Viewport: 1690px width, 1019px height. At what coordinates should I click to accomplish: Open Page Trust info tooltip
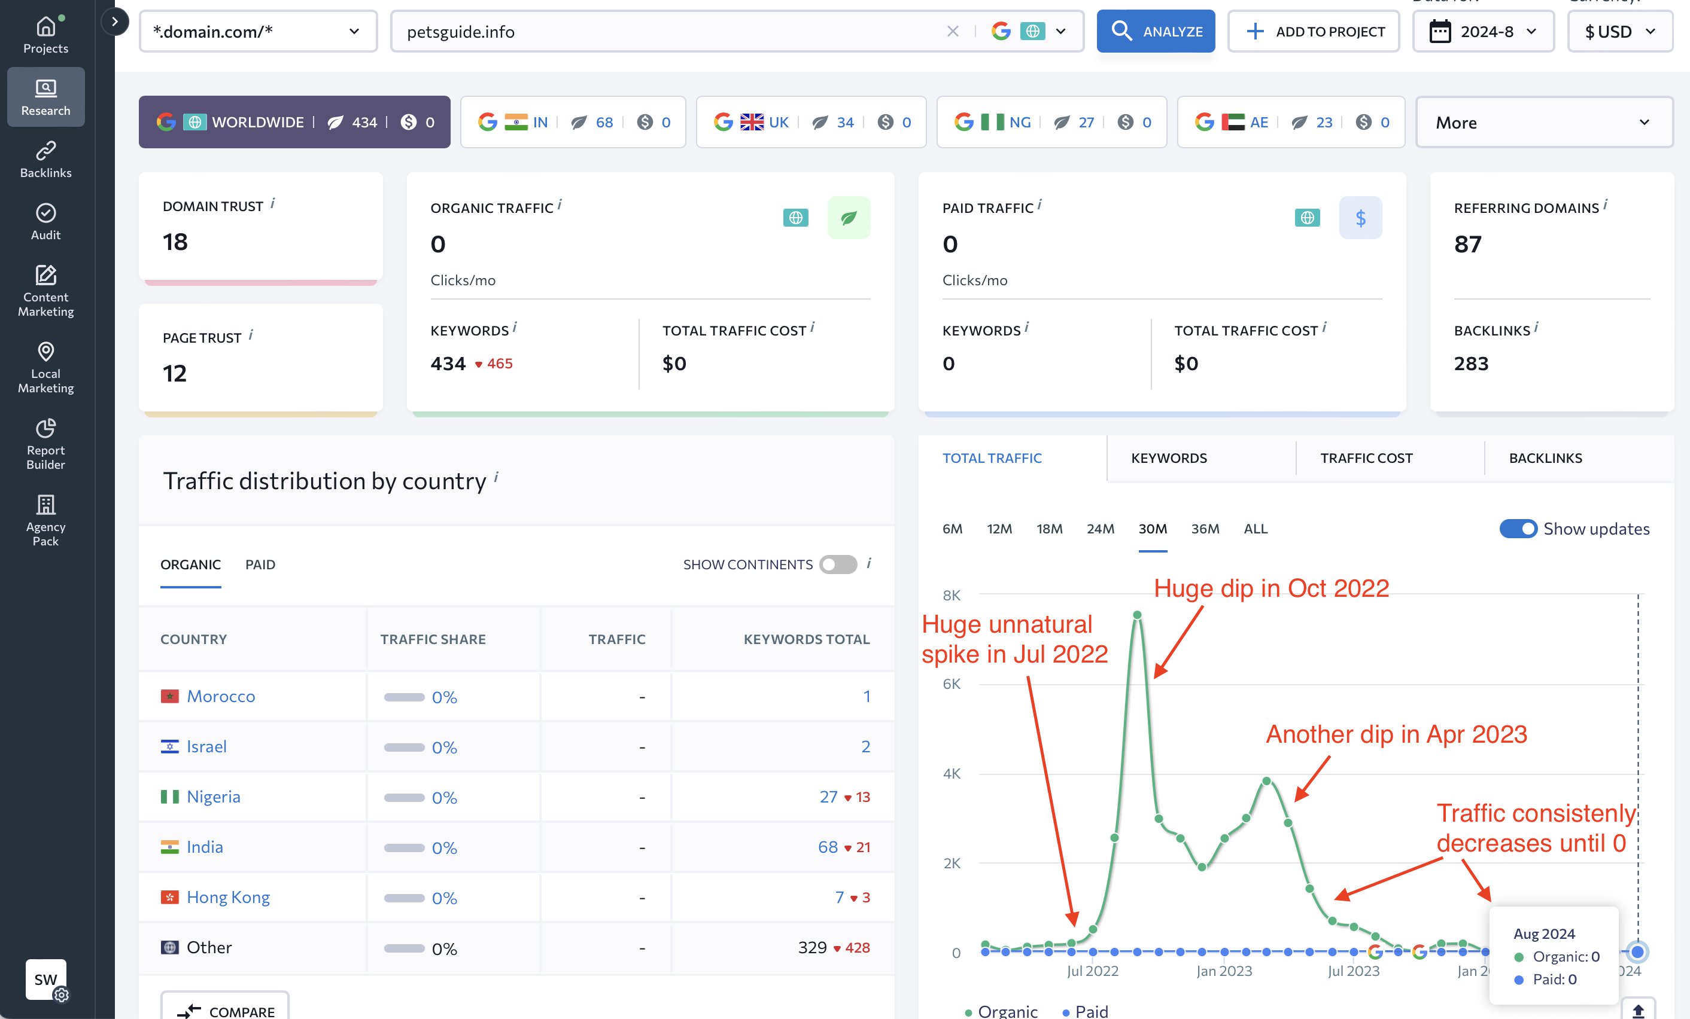click(x=250, y=334)
